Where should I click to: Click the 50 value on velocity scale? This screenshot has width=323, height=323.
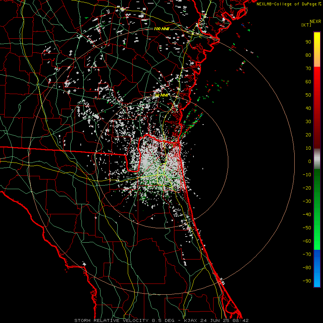(x=308, y=95)
